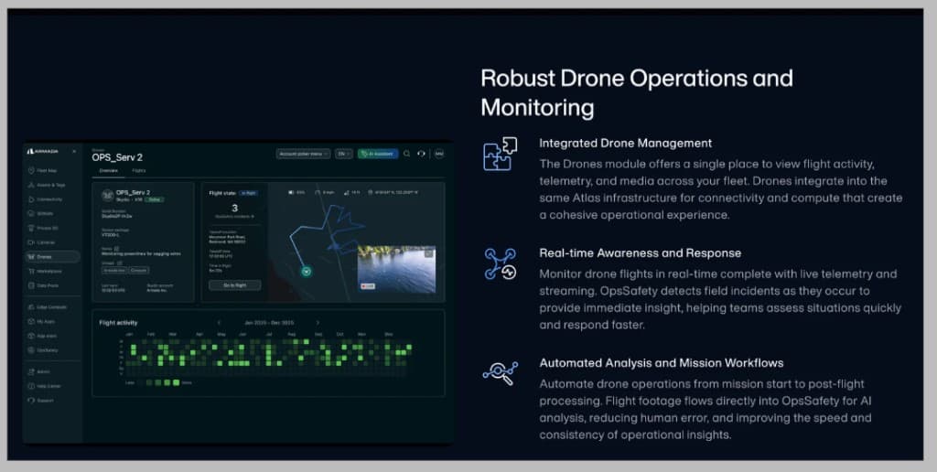Open the EN language dropdown

[344, 154]
